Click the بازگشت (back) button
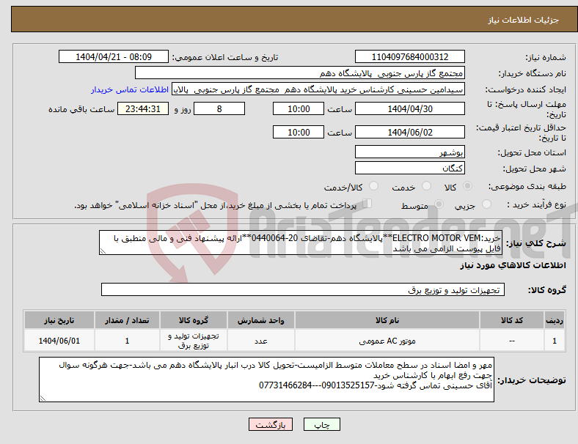The height and width of the screenshot is (444, 578). (x=271, y=424)
